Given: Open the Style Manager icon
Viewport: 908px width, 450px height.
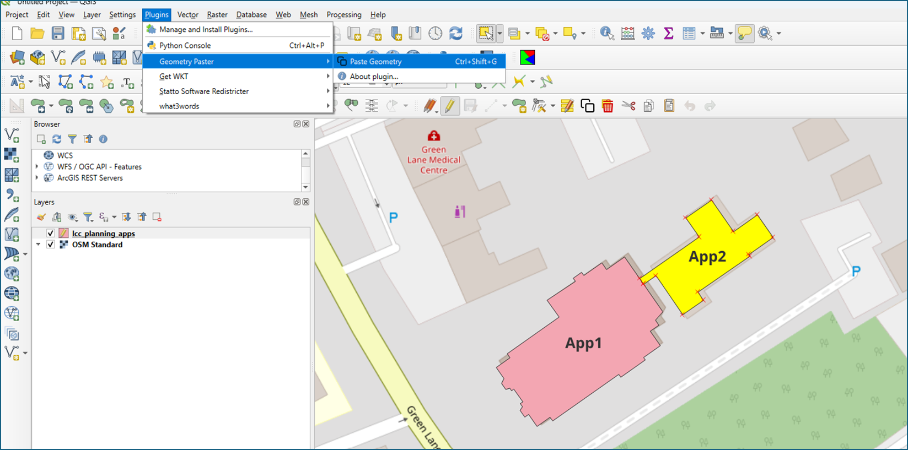Looking at the screenshot, I should (119, 34).
